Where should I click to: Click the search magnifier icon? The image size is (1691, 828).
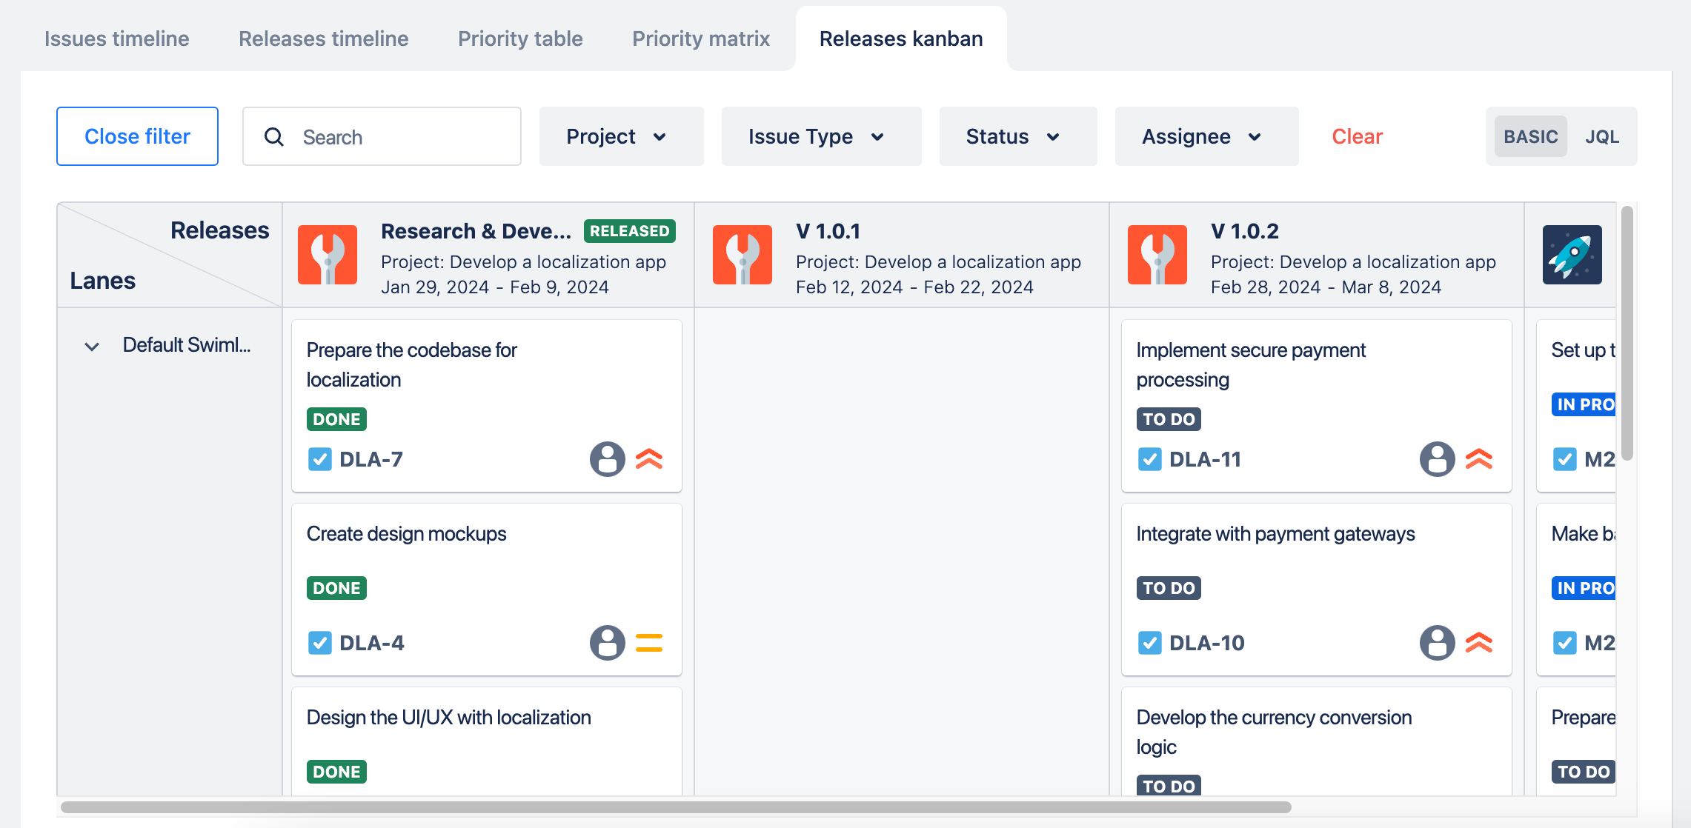[x=274, y=137]
